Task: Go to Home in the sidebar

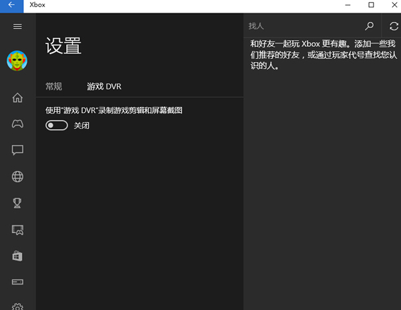Action: click(x=18, y=98)
